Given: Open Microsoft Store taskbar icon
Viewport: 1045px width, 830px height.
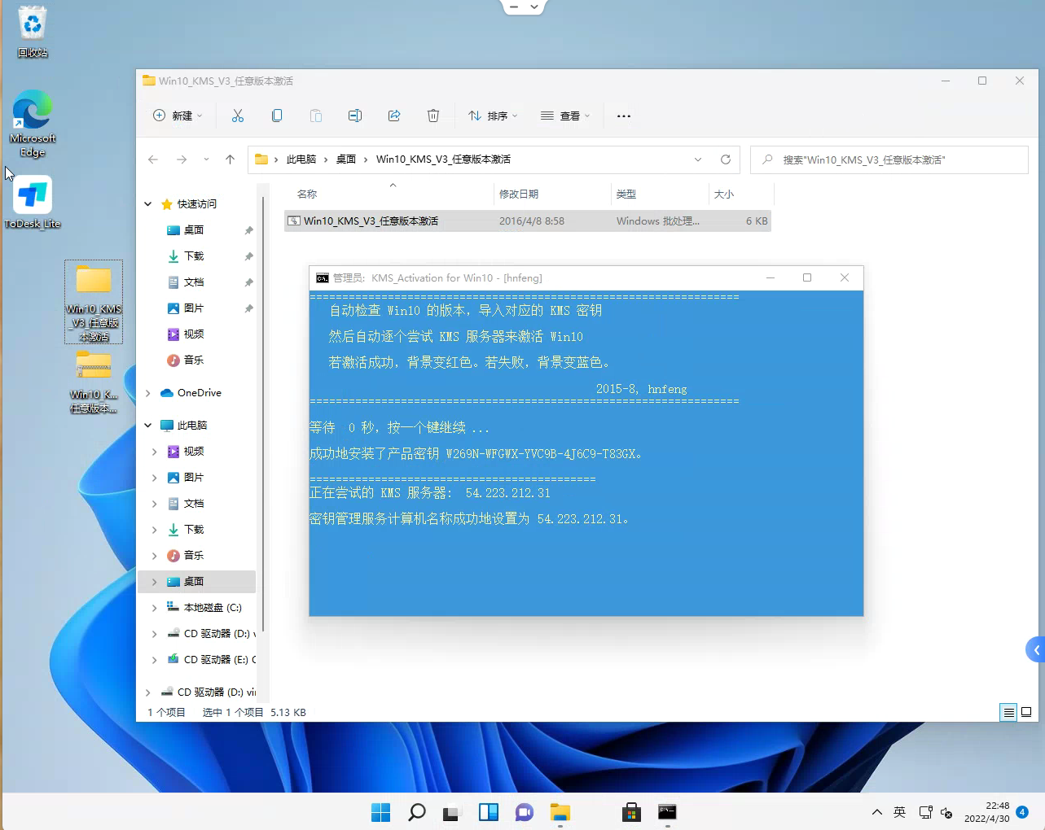Looking at the screenshot, I should coord(631,812).
